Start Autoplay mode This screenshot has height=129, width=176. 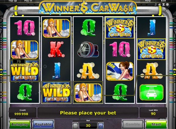(20, 124)
